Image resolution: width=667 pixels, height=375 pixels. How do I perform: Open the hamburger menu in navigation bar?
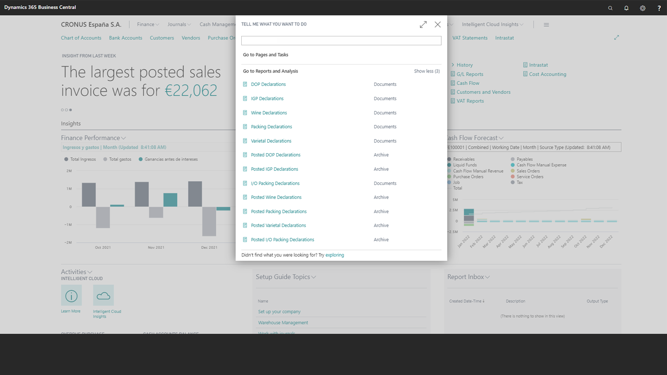(546, 24)
